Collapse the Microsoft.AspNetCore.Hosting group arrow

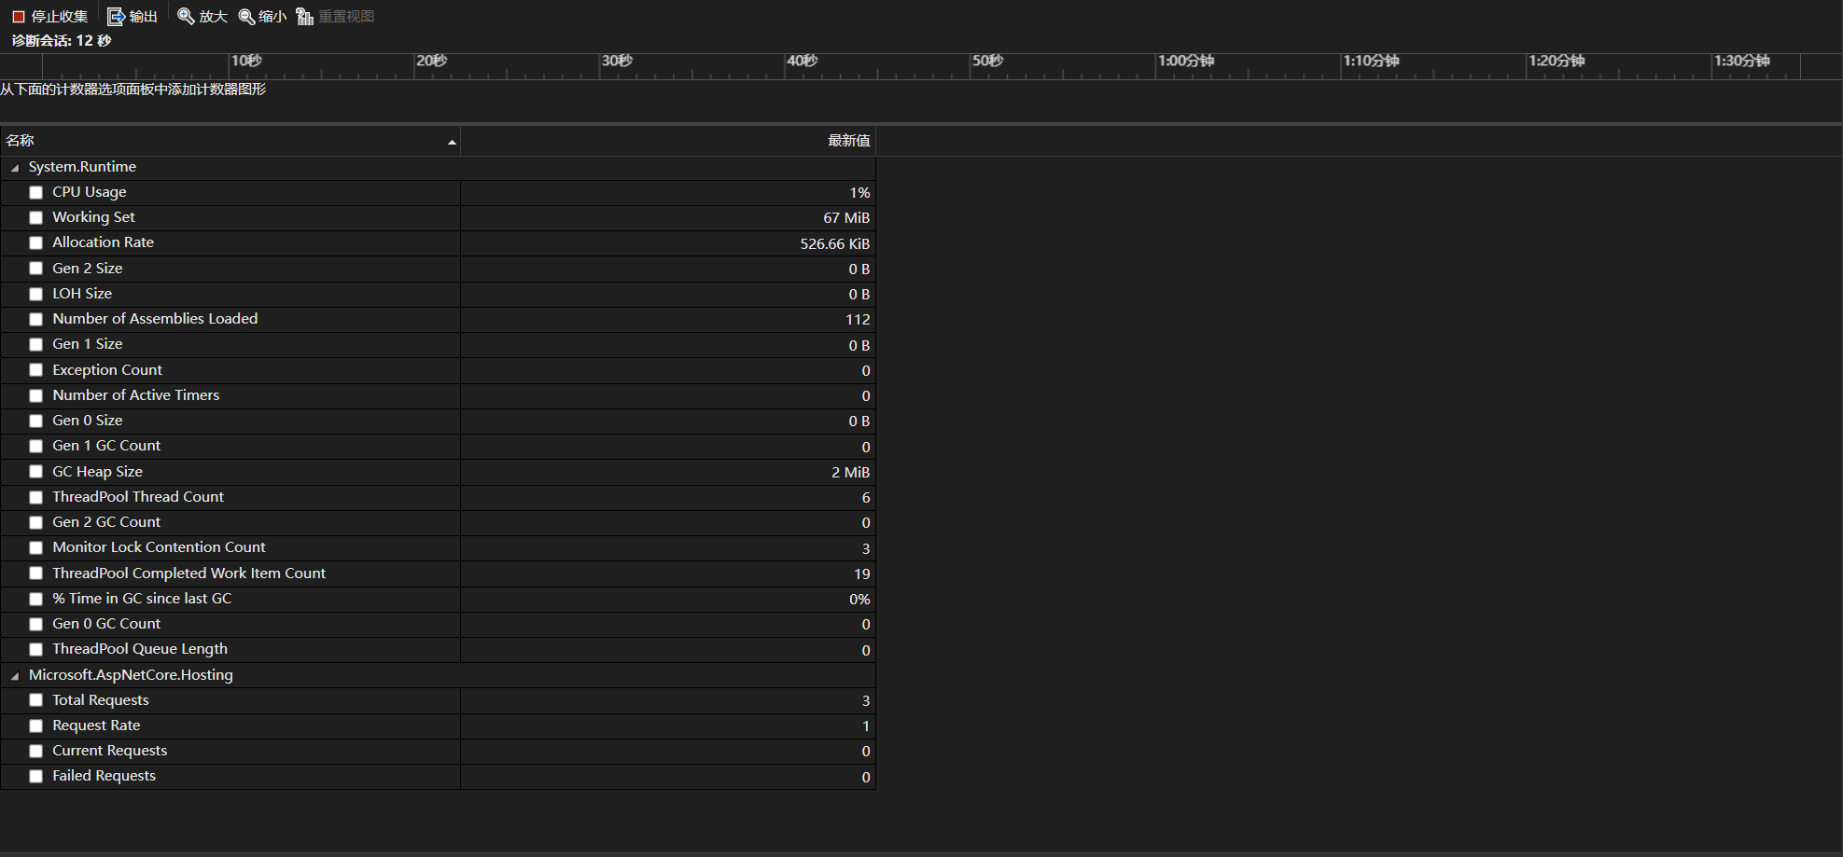coord(14,676)
